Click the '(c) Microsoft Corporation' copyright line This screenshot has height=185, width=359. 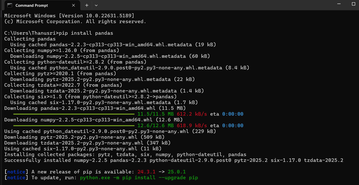tap(75, 22)
